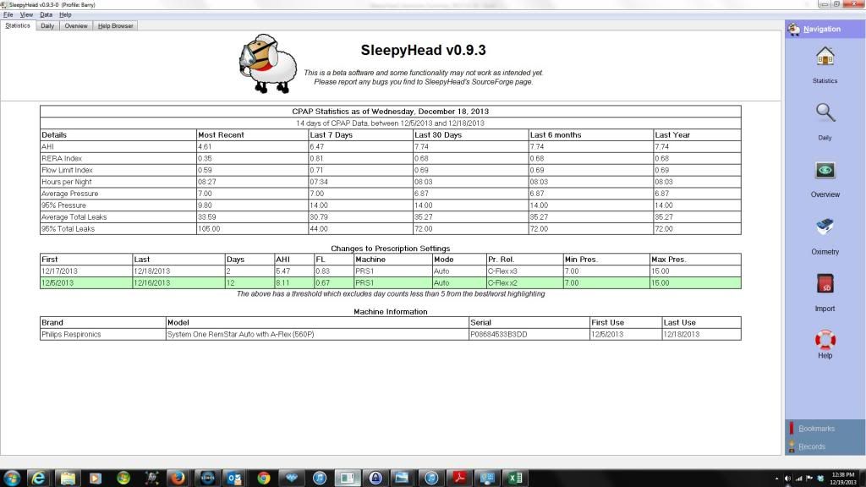This screenshot has height=487, width=866.
Task: Click the Flow Limit Index row label
Action: click(x=67, y=170)
